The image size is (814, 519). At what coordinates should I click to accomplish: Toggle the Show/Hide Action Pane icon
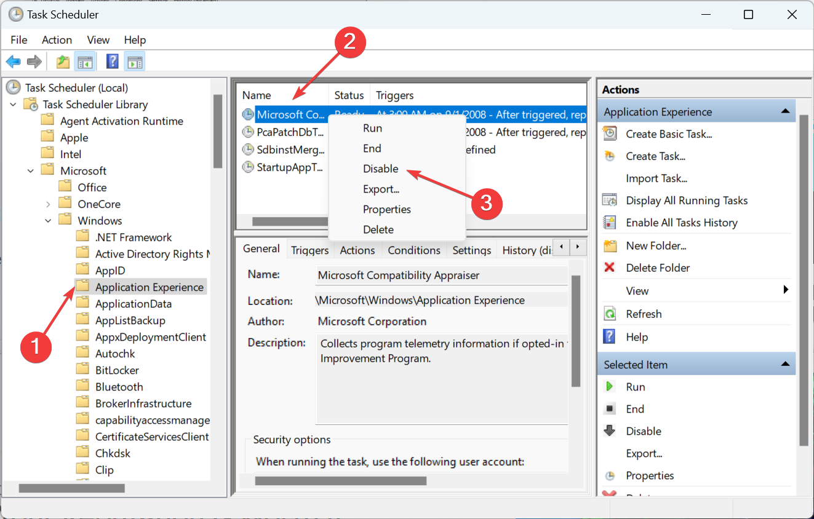click(134, 61)
